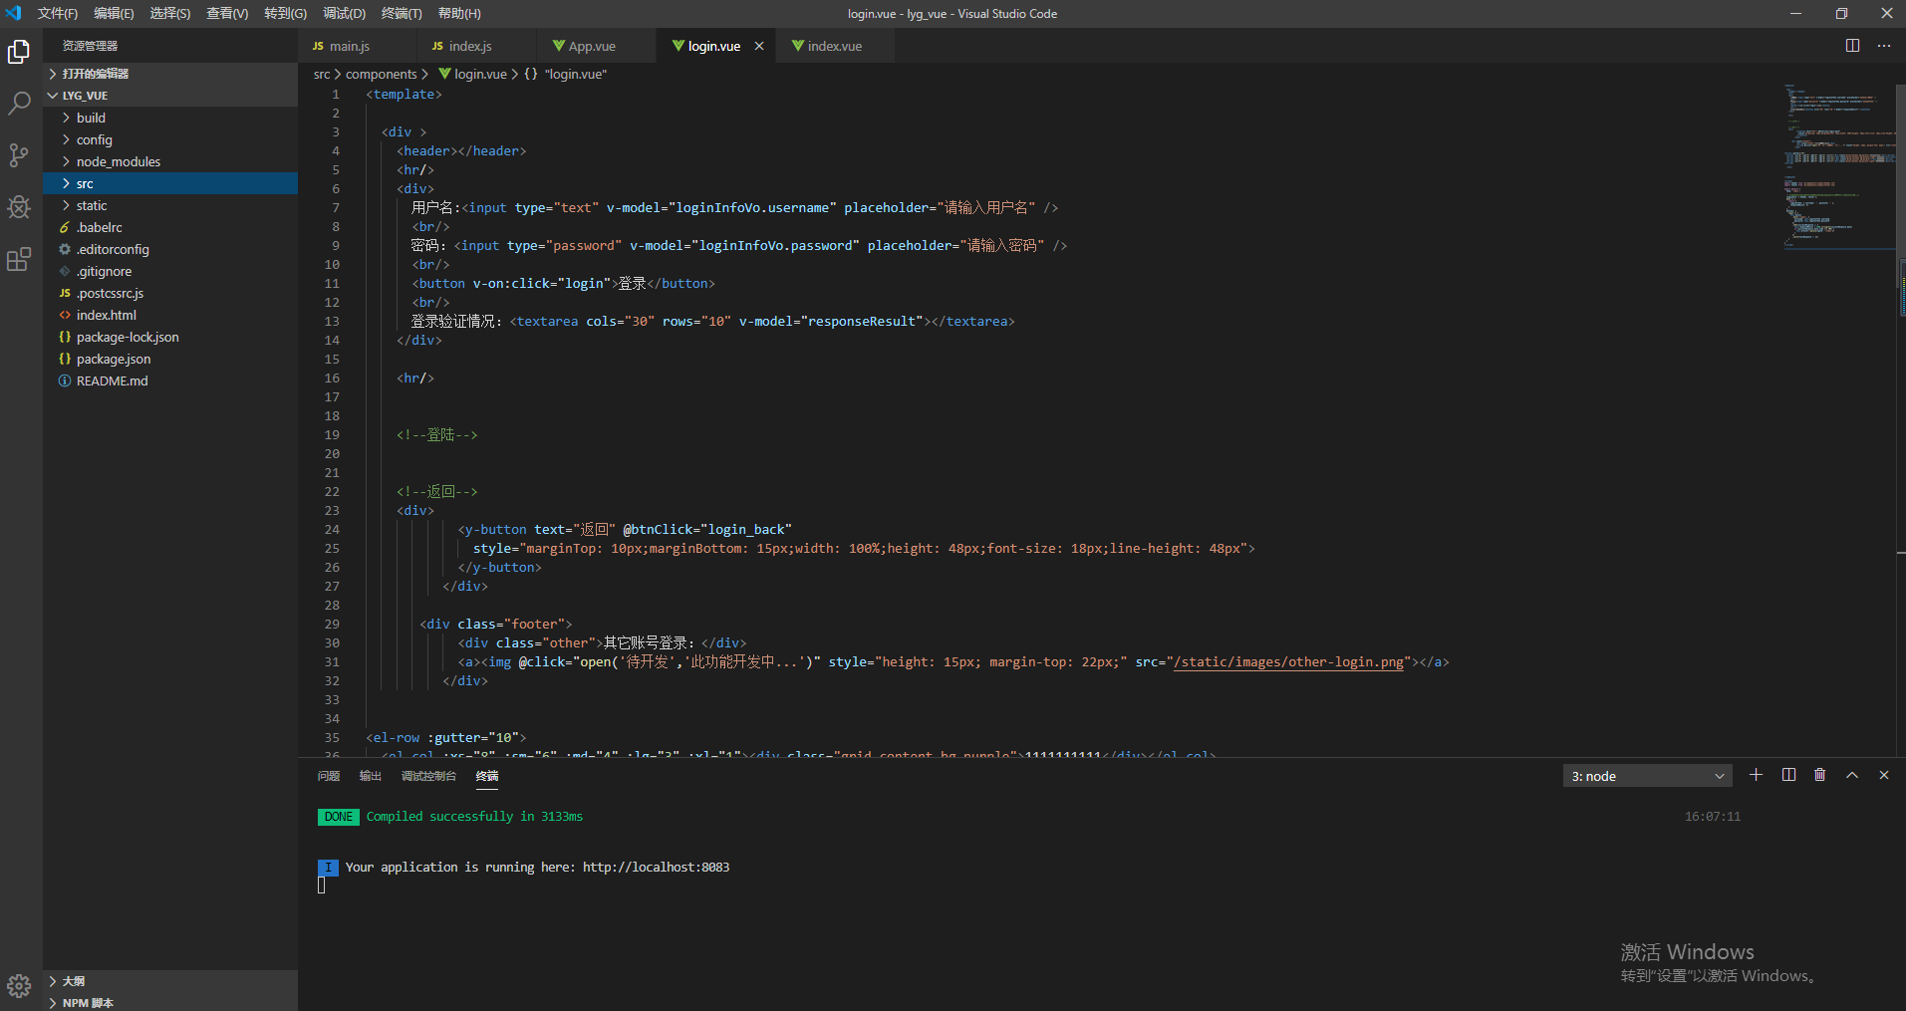The width and height of the screenshot is (1906, 1011).
Task: Show the 输出 output panel tab
Action: click(371, 776)
